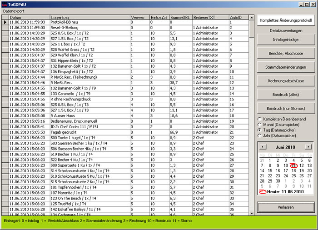Select current-row arrow for Protokoll-DB neu
318x230 pixels.
pos(5,22)
